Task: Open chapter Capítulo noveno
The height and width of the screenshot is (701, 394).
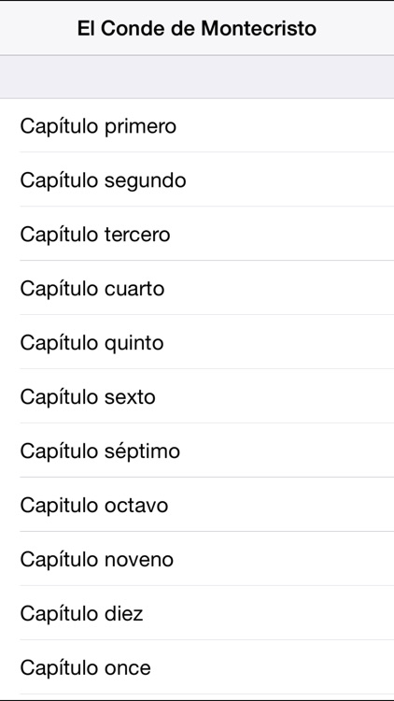Action: 197,559
